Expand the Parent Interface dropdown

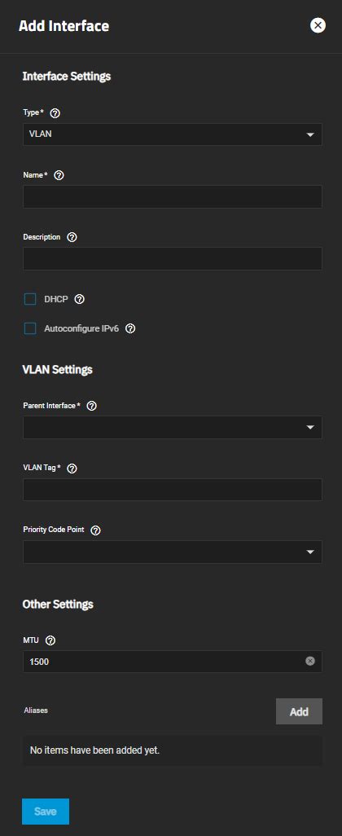[173, 428]
